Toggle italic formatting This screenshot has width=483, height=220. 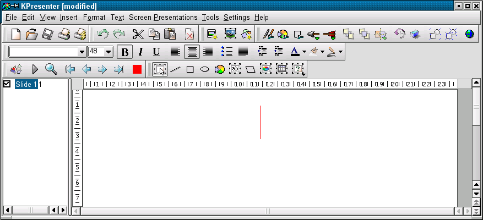pyautogui.click(x=141, y=52)
